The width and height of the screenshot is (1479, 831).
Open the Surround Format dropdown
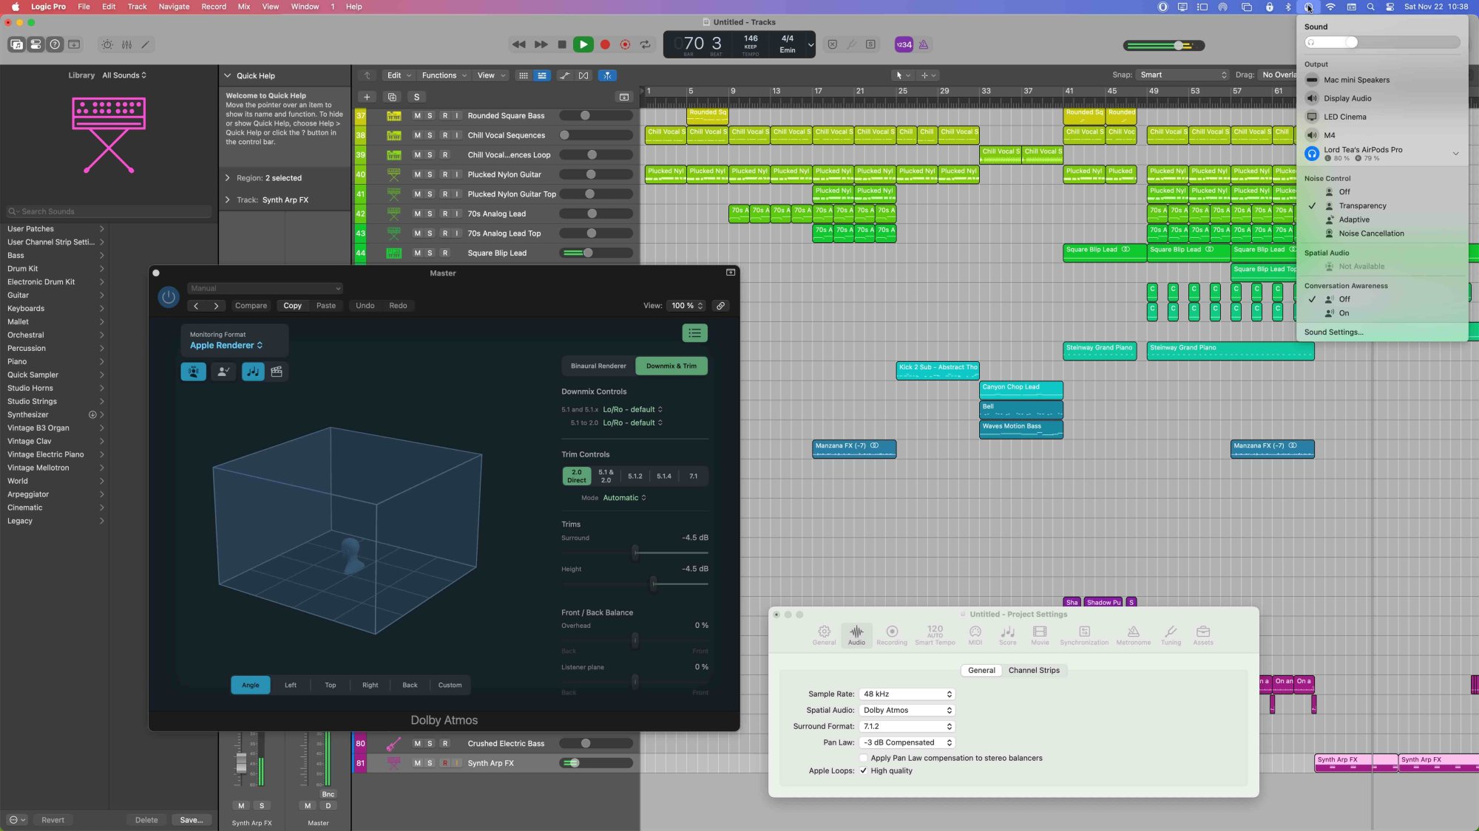907,727
